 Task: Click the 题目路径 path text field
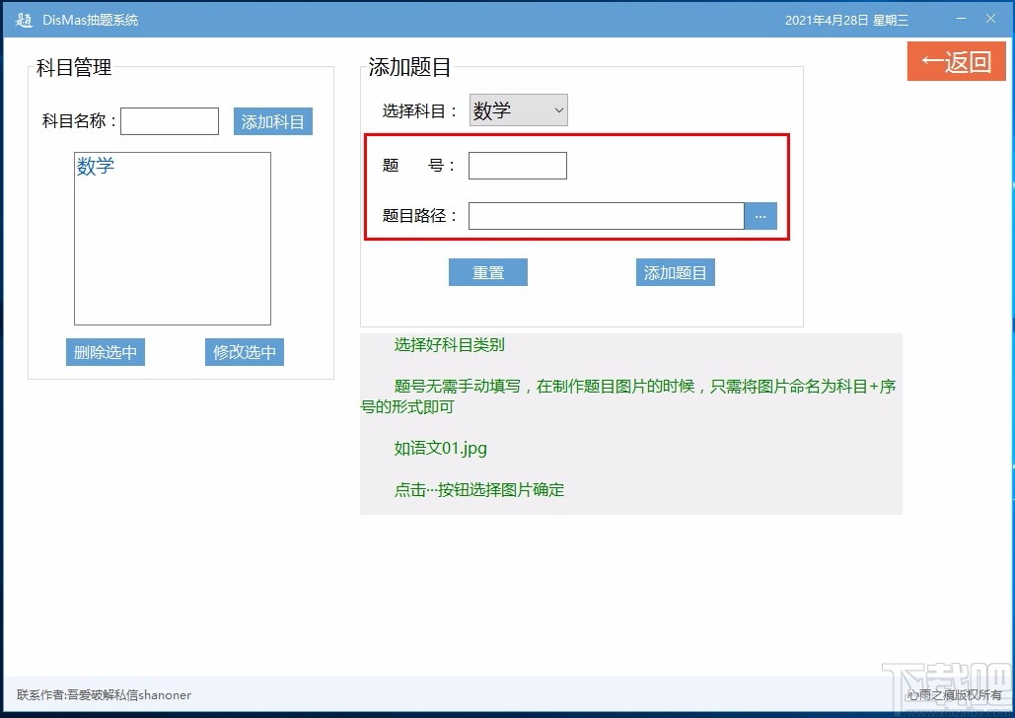tap(607, 215)
